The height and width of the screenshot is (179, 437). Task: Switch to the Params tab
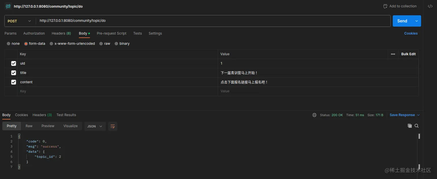point(10,33)
